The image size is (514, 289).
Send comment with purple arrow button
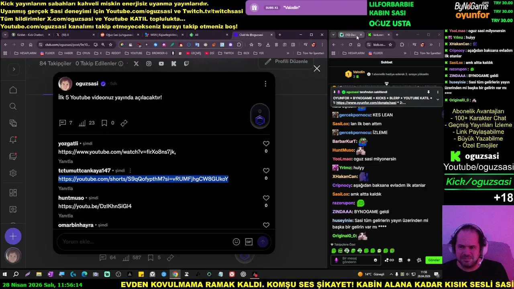tap(263, 242)
